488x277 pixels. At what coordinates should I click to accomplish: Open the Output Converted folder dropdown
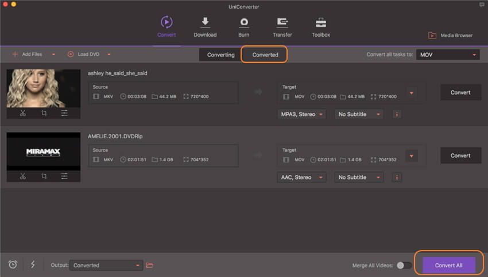[x=106, y=265]
